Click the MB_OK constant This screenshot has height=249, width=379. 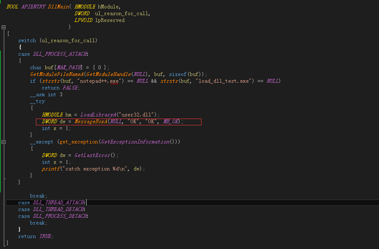coord(171,122)
